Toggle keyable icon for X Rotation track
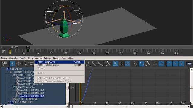The image size is (193, 108). 17,90
